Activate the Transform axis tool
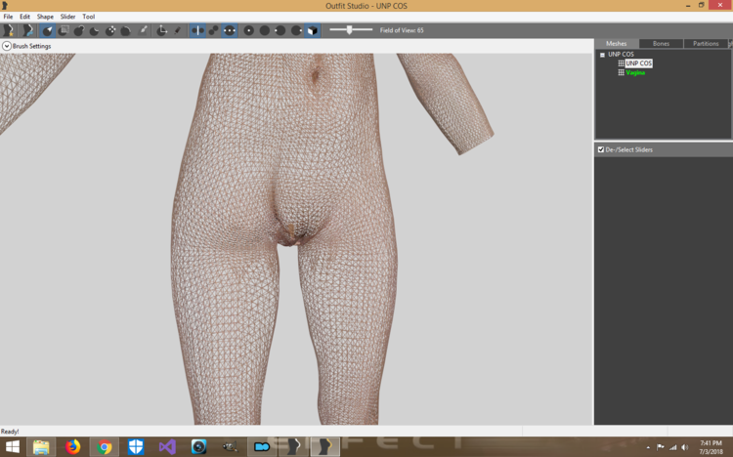Viewport: 733px width, 457px height. click(x=161, y=30)
